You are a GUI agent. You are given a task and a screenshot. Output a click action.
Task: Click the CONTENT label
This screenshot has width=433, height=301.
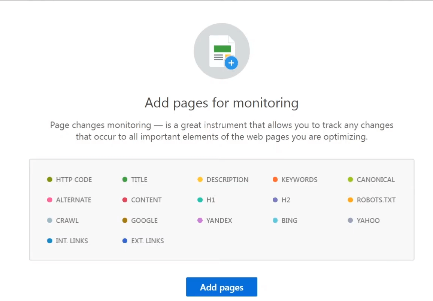pos(146,200)
